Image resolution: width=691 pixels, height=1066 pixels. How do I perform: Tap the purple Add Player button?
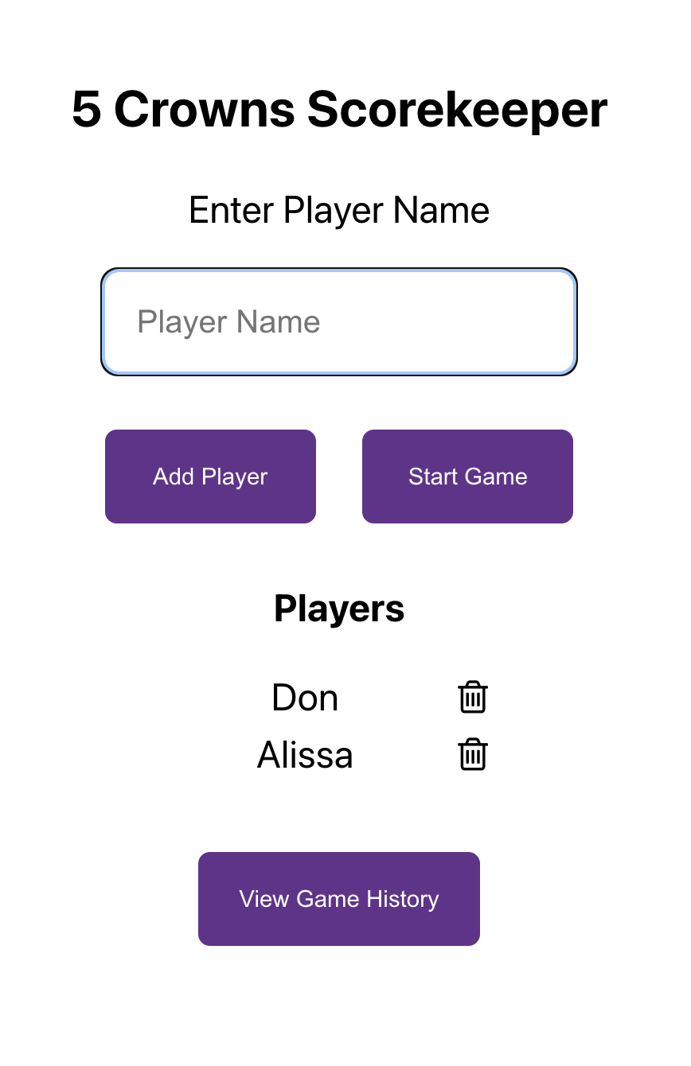pos(210,477)
